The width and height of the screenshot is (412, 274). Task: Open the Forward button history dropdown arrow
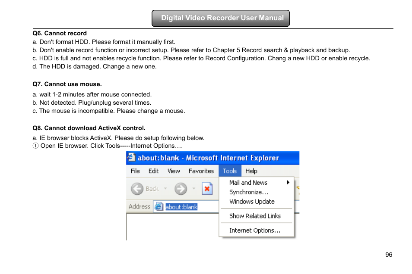193,188
